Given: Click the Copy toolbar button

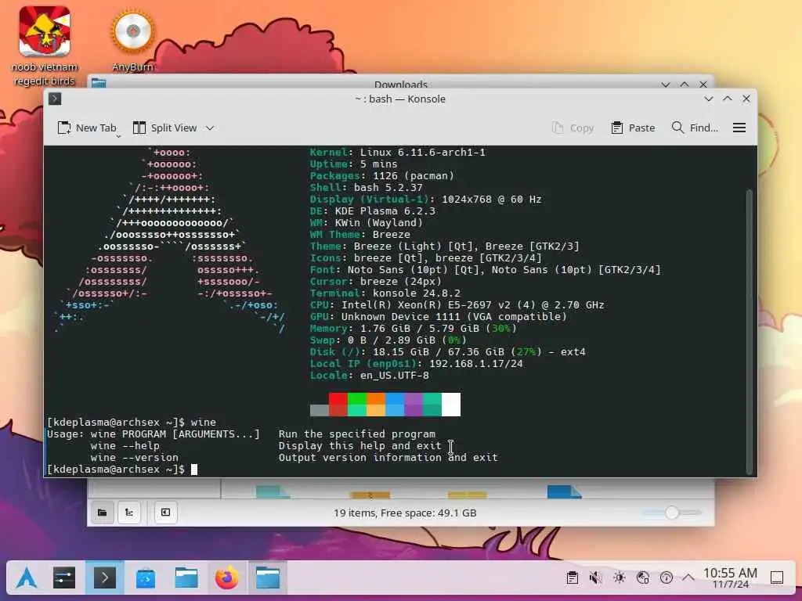Looking at the screenshot, I should tap(573, 128).
